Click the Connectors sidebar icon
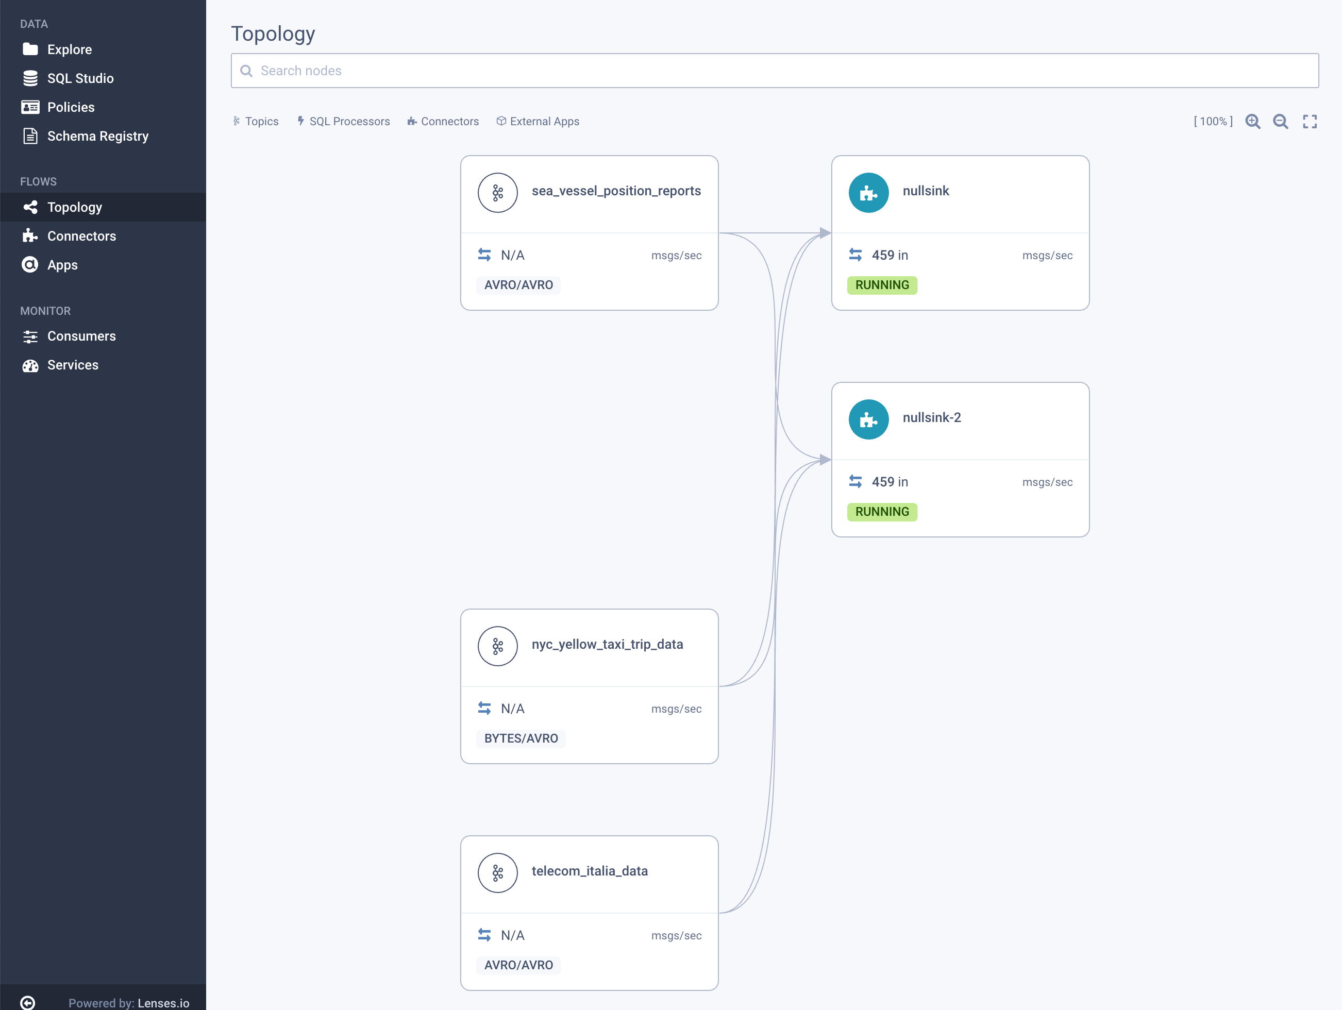This screenshot has width=1342, height=1010. 30,235
